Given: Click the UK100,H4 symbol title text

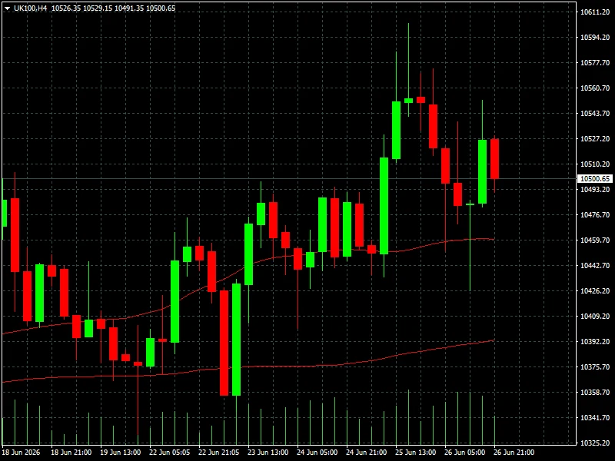Looking at the screenshot, I should click(30, 8).
